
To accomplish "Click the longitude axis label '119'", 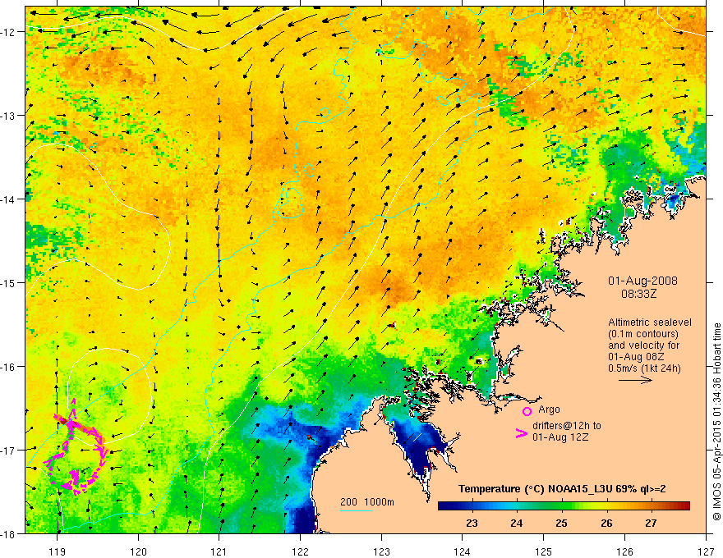I will [58, 551].
